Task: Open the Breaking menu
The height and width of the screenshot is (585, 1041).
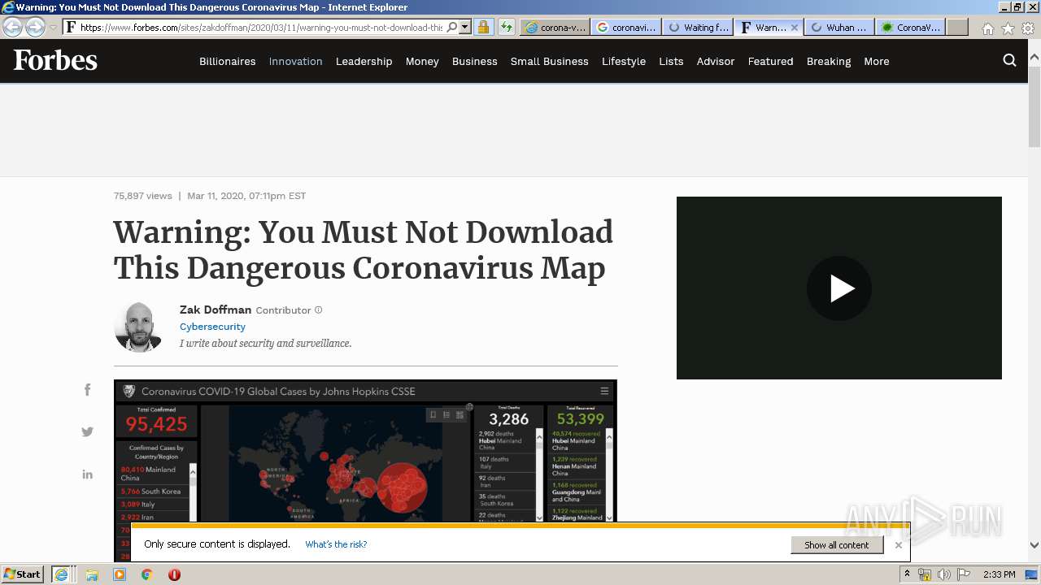Action: 829,61
